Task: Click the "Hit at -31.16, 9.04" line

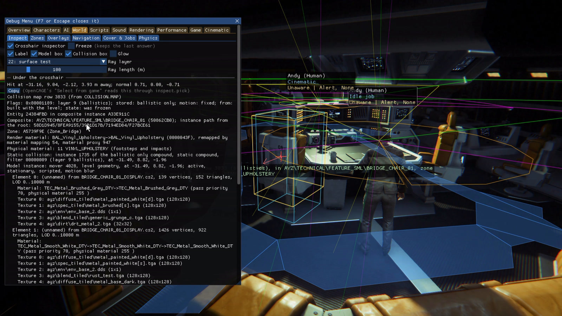Action: 93,85
